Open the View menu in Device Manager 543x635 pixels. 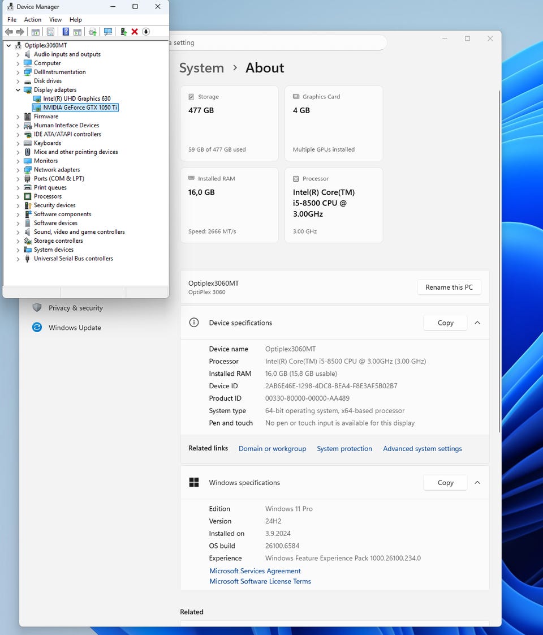55,20
